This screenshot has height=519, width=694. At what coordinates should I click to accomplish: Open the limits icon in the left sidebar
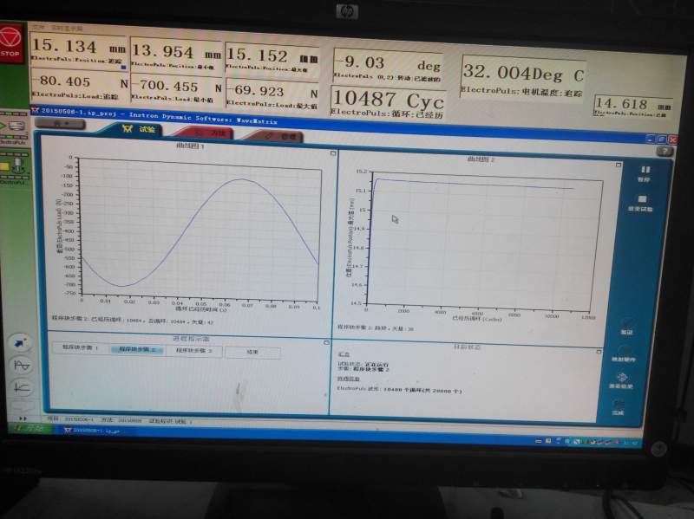(22, 387)
